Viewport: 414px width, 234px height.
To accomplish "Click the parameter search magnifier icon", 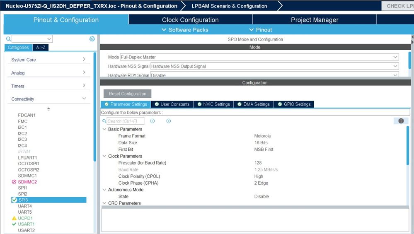I will coord(104,121).
